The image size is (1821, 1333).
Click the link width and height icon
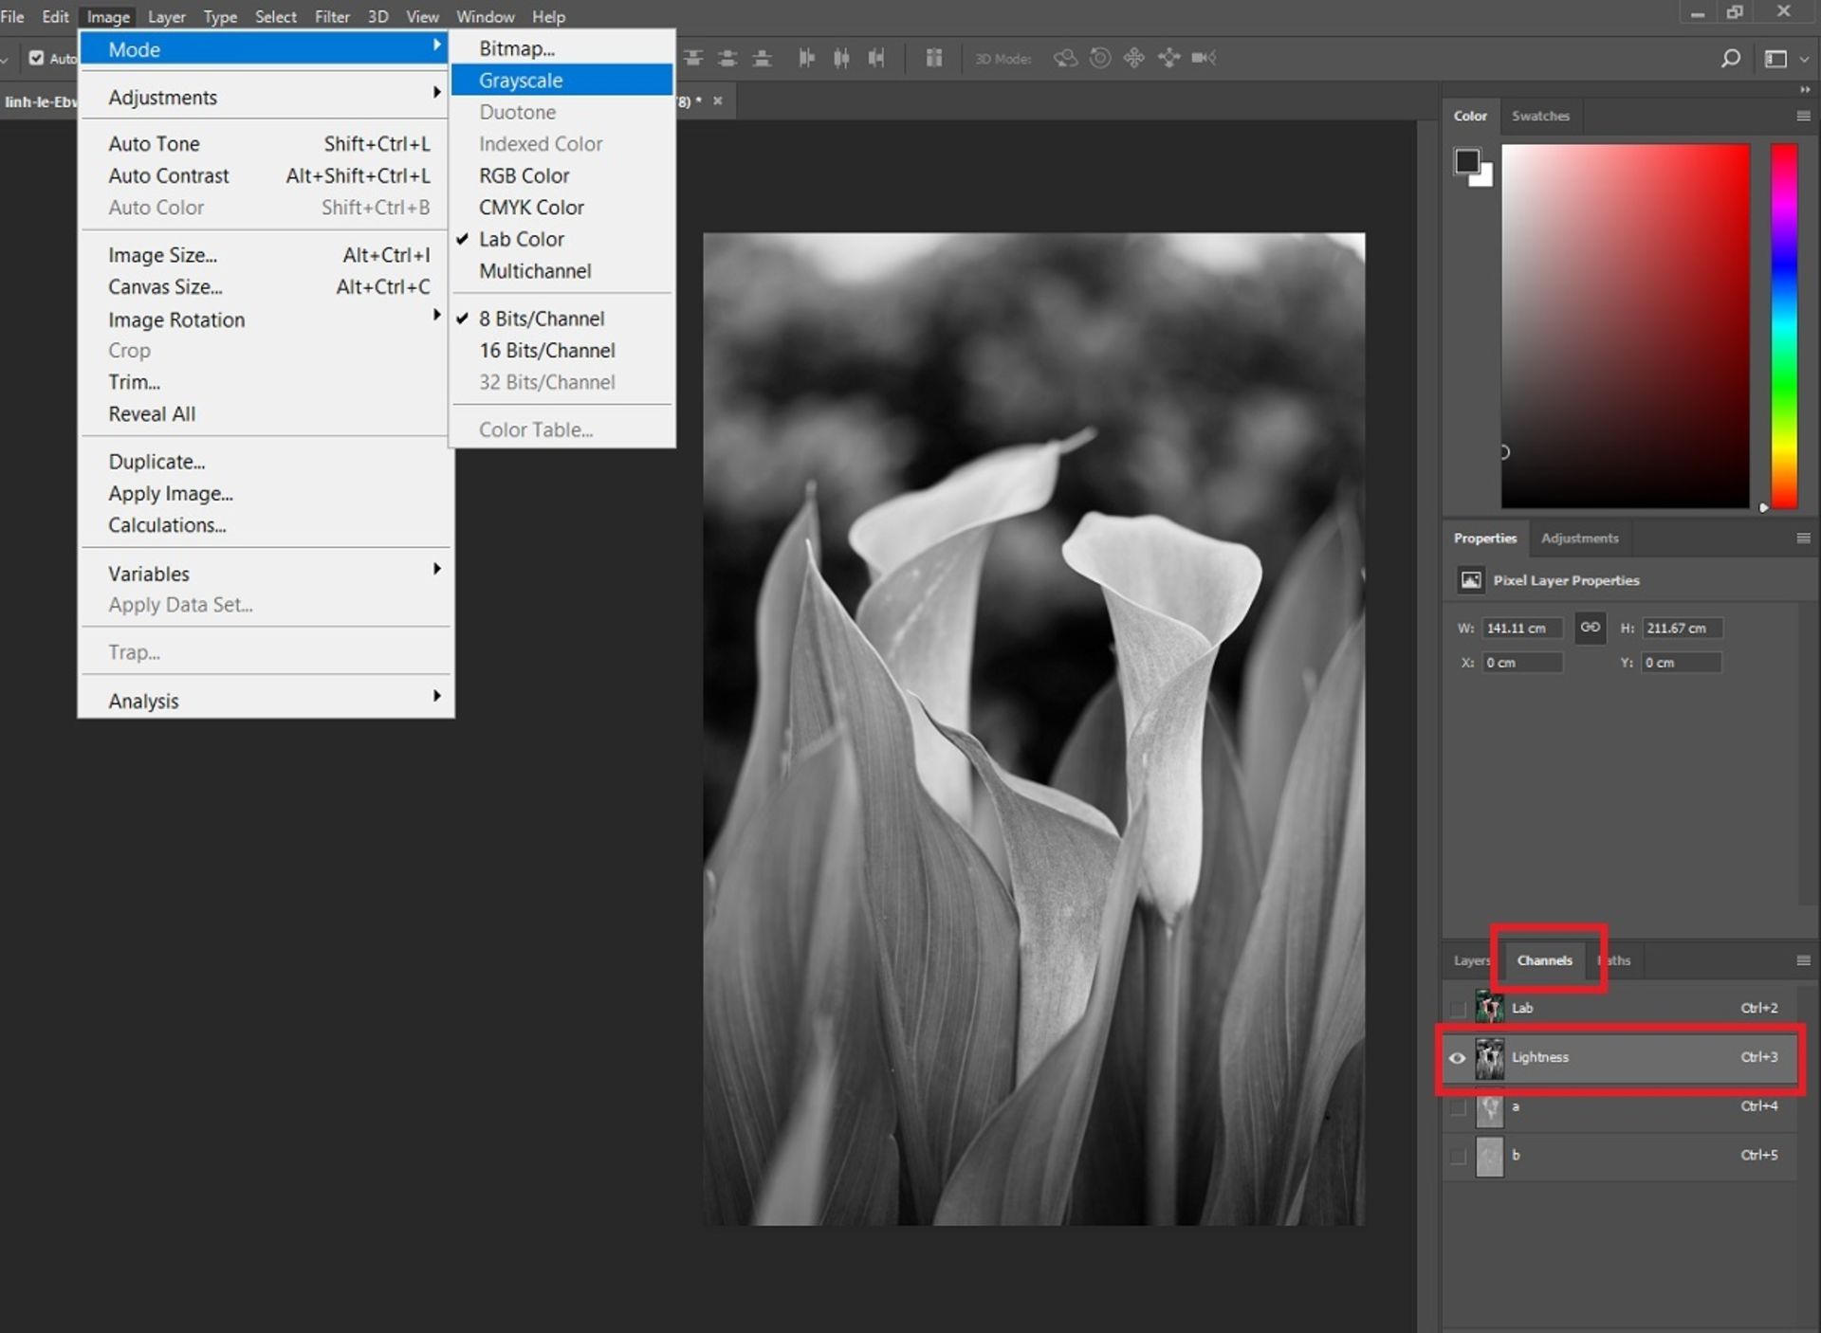(x=1591, y=628)
